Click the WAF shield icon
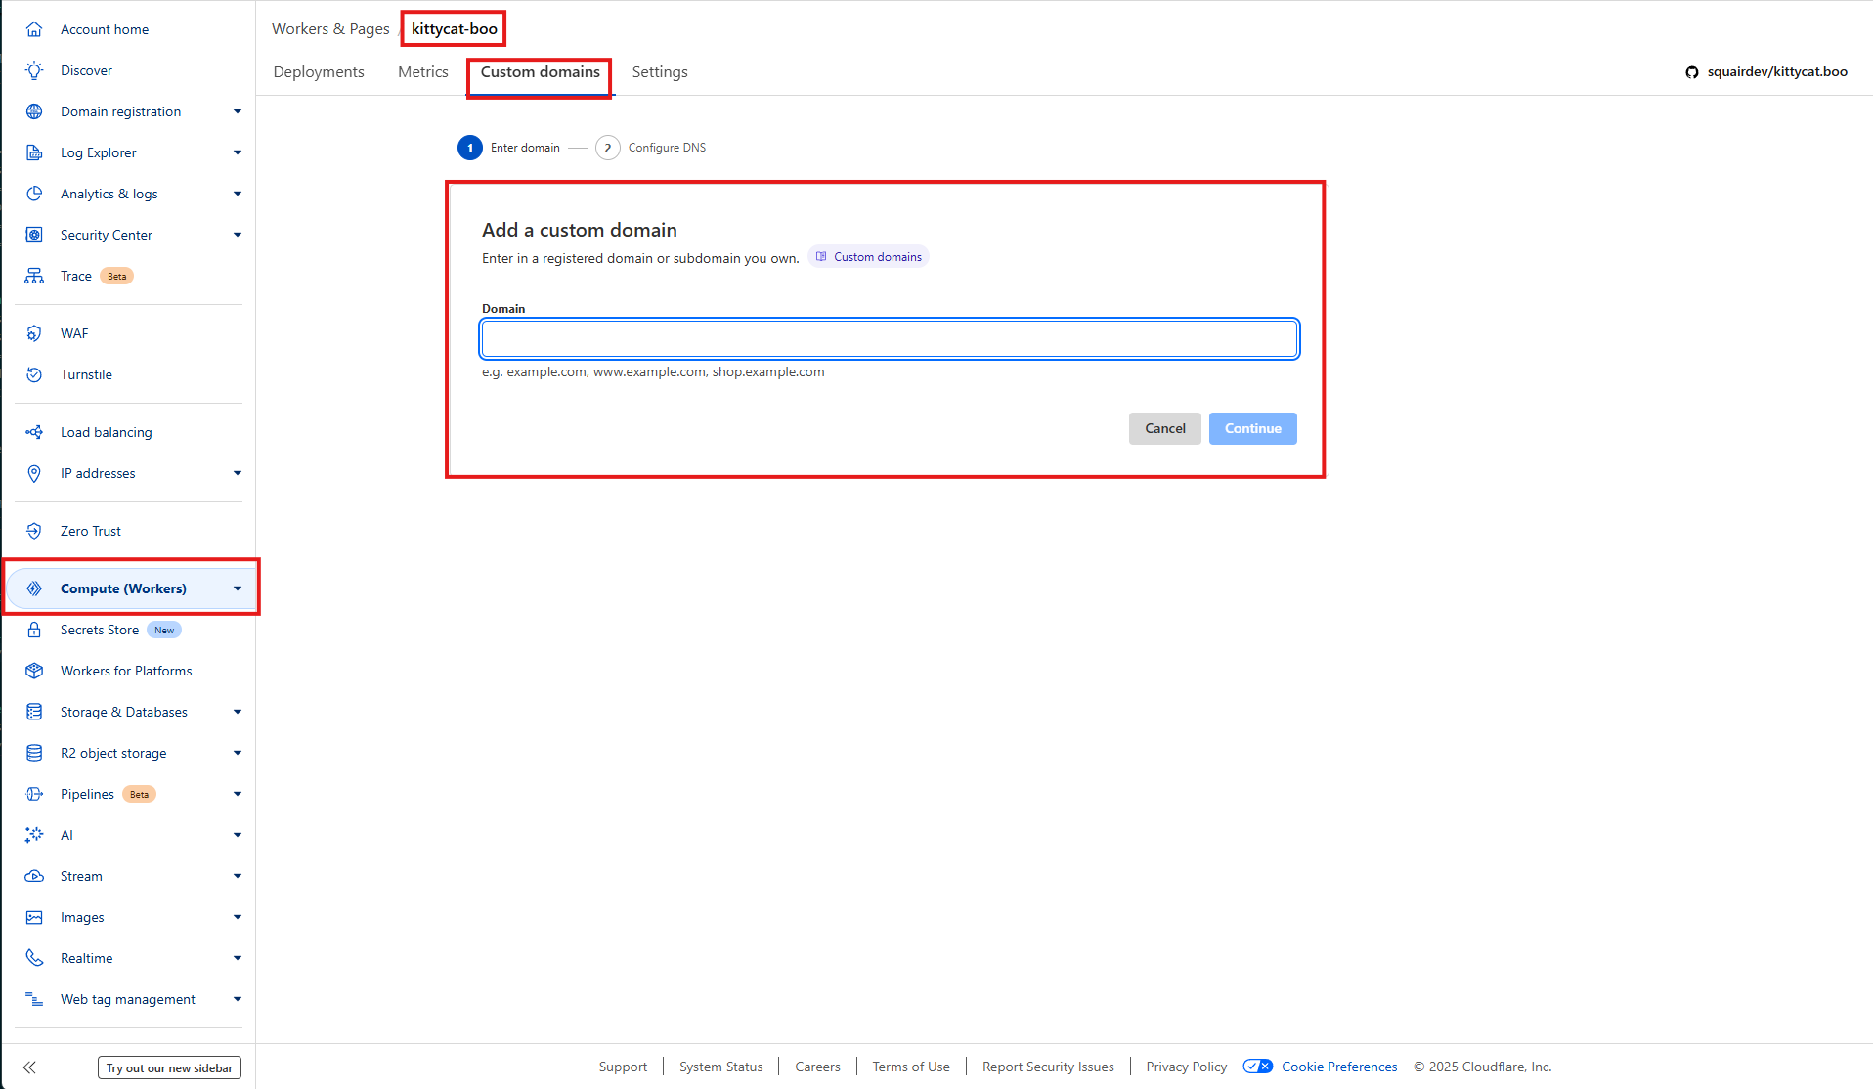 (x=34, y=333)
